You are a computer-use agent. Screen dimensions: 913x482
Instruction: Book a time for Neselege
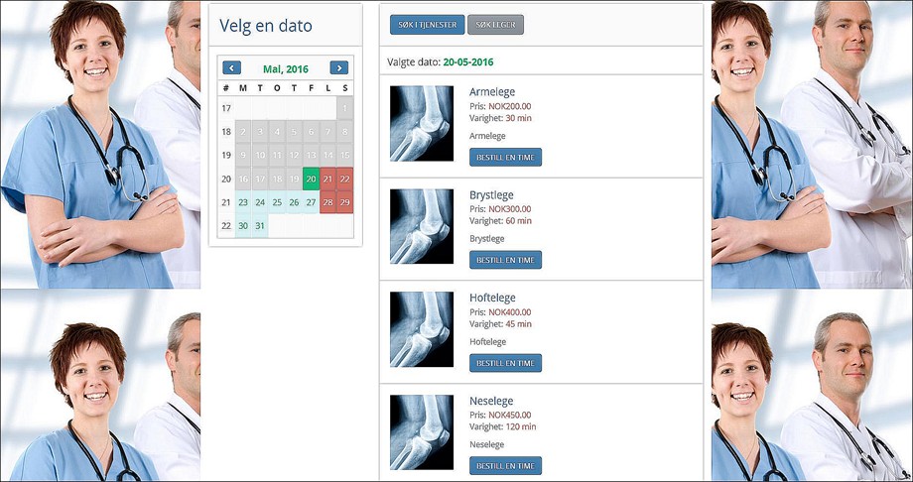pos(505,465)
